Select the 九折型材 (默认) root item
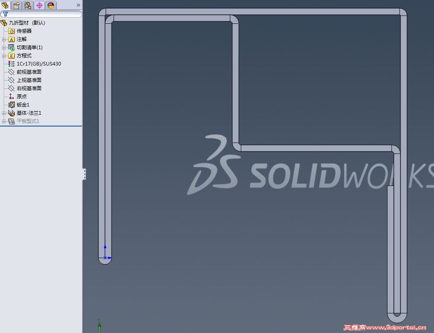Viewport: 434px width, 333px height. [27, 23]
